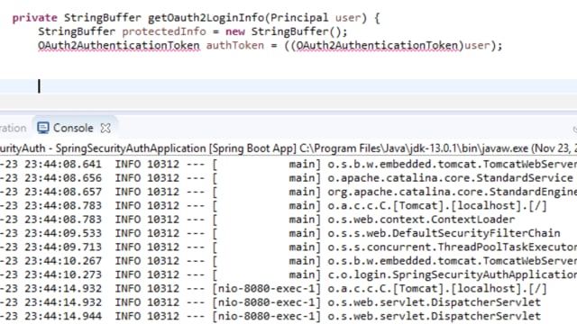This screenshot has width=577, height=324.
Task: Select the o.apache.catalina.core.StandardService log line
Action: pos(288,178)
